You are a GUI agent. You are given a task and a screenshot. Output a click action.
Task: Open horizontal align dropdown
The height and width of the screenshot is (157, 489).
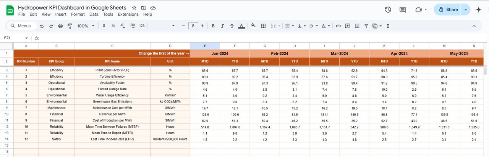[290, 26]
